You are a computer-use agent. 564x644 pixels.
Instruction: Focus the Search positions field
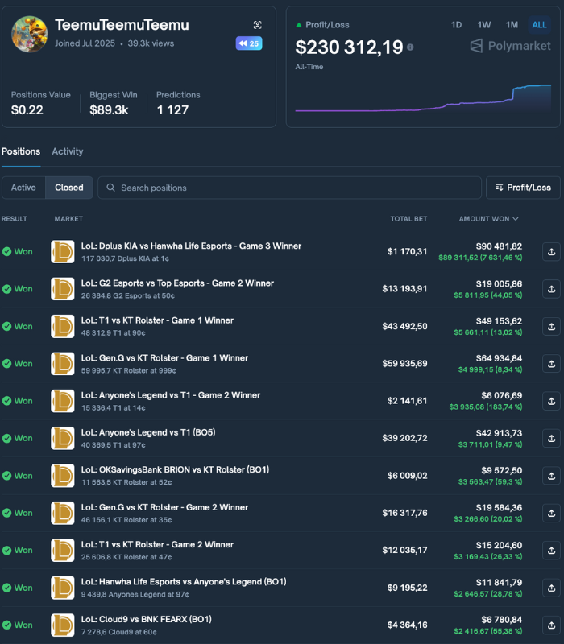click(x=290, y=188)
